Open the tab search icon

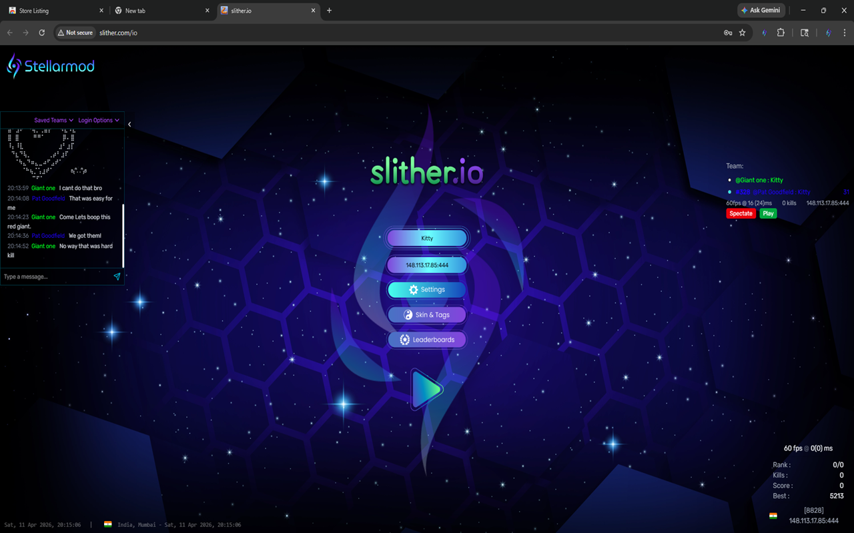(805, 33)
